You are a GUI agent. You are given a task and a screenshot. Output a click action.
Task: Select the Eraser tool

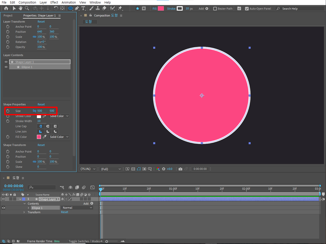click(104, 8)
